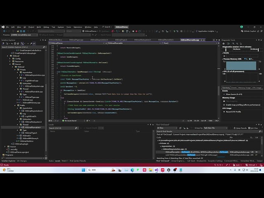Click the Hot Reload flame icon
The width and height of the screenshot is (264, 198).
113,31
